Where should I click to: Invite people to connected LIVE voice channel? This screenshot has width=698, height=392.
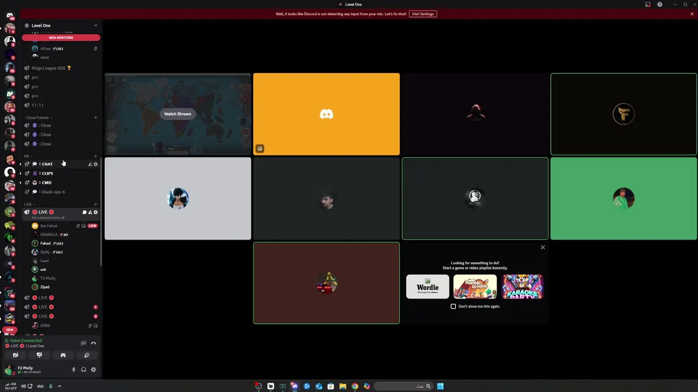90,212
